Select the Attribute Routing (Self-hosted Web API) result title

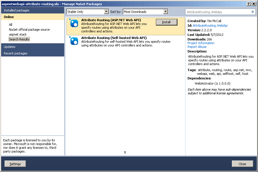[x=114, y=38]
